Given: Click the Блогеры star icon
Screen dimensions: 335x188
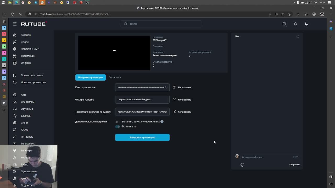Looking at the screenshot, I should (x=15, y=116).
